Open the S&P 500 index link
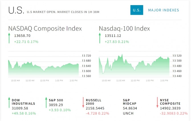Image resolution: width=191 pixels, height=121 pixels. [x=56, y=100]
